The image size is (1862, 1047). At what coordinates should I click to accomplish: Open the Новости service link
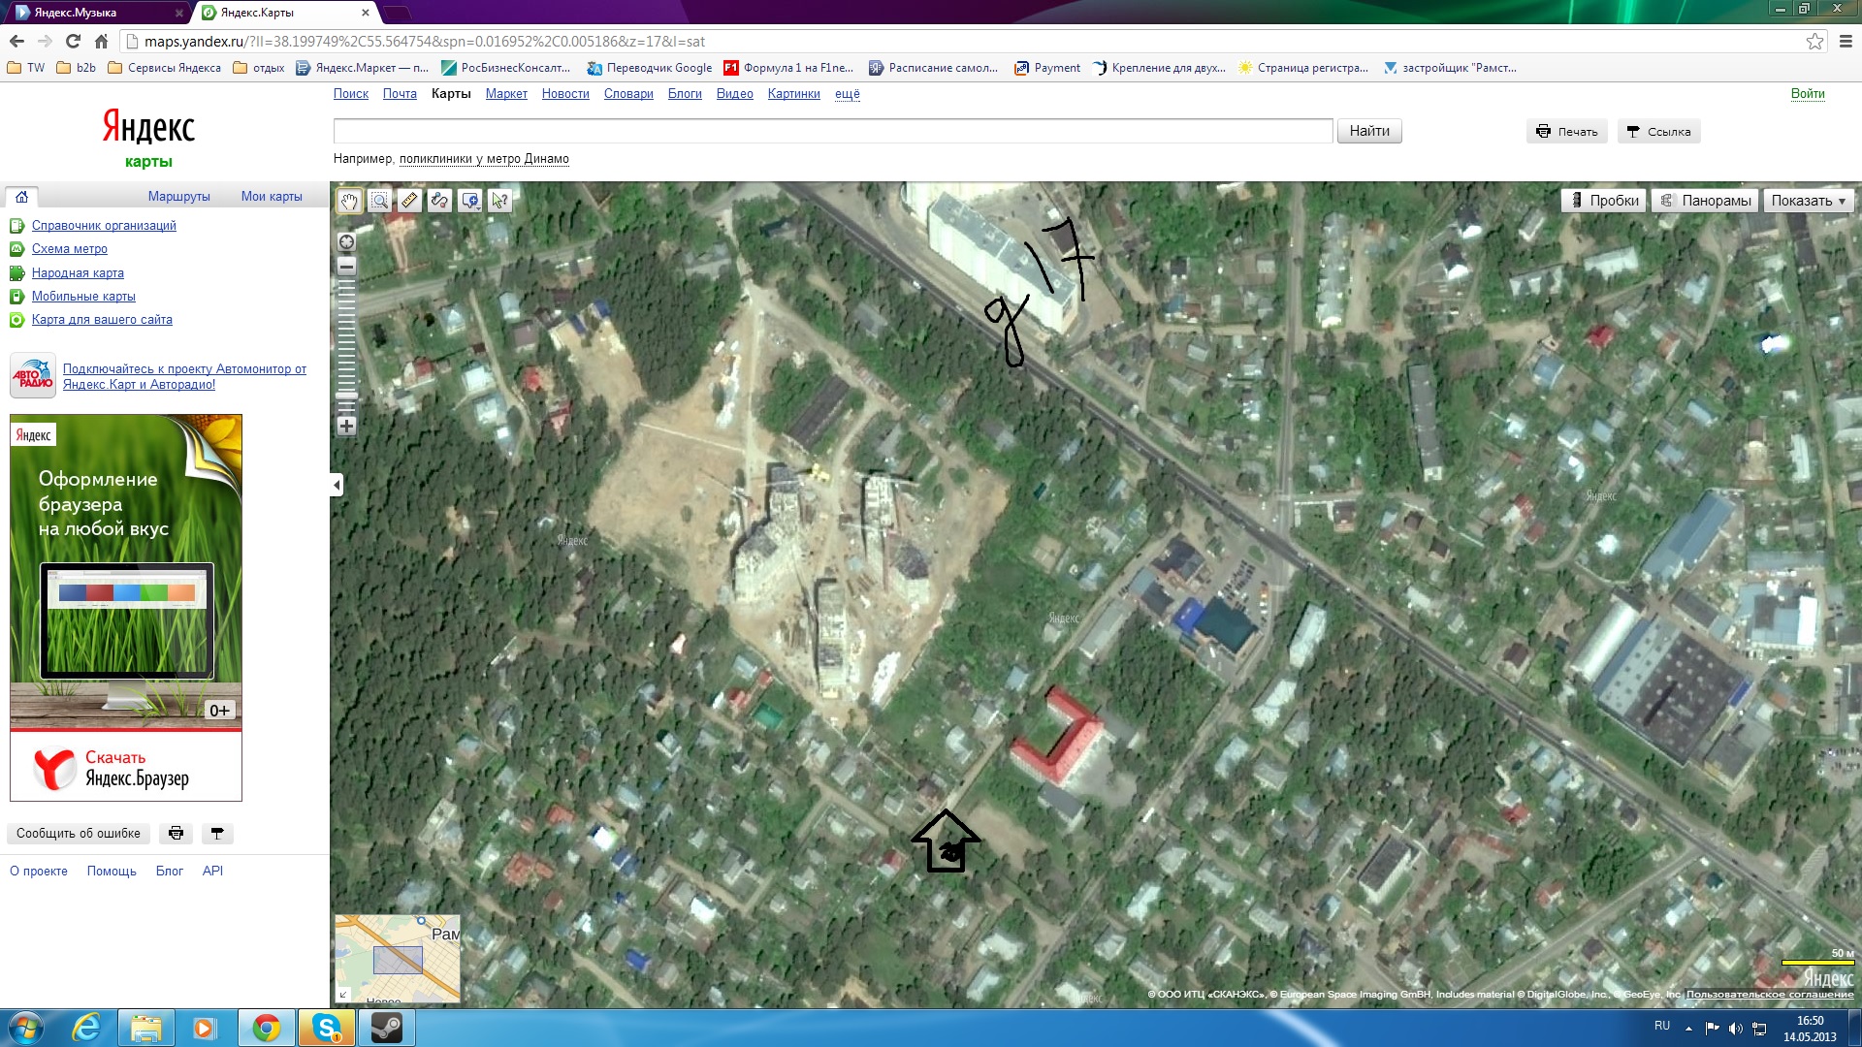(565, 94)
